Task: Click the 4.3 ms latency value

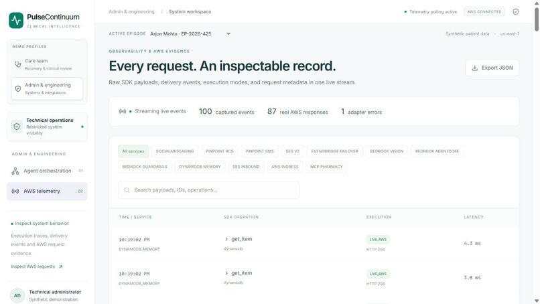Action: click(x=472, y=244)
